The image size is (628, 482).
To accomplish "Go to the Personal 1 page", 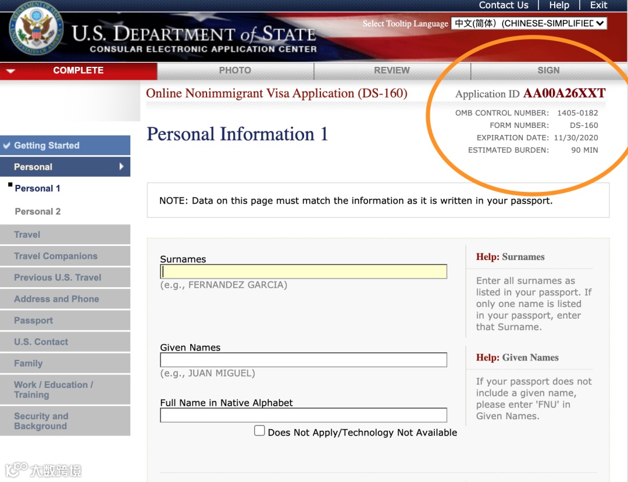I will point(38,188).
